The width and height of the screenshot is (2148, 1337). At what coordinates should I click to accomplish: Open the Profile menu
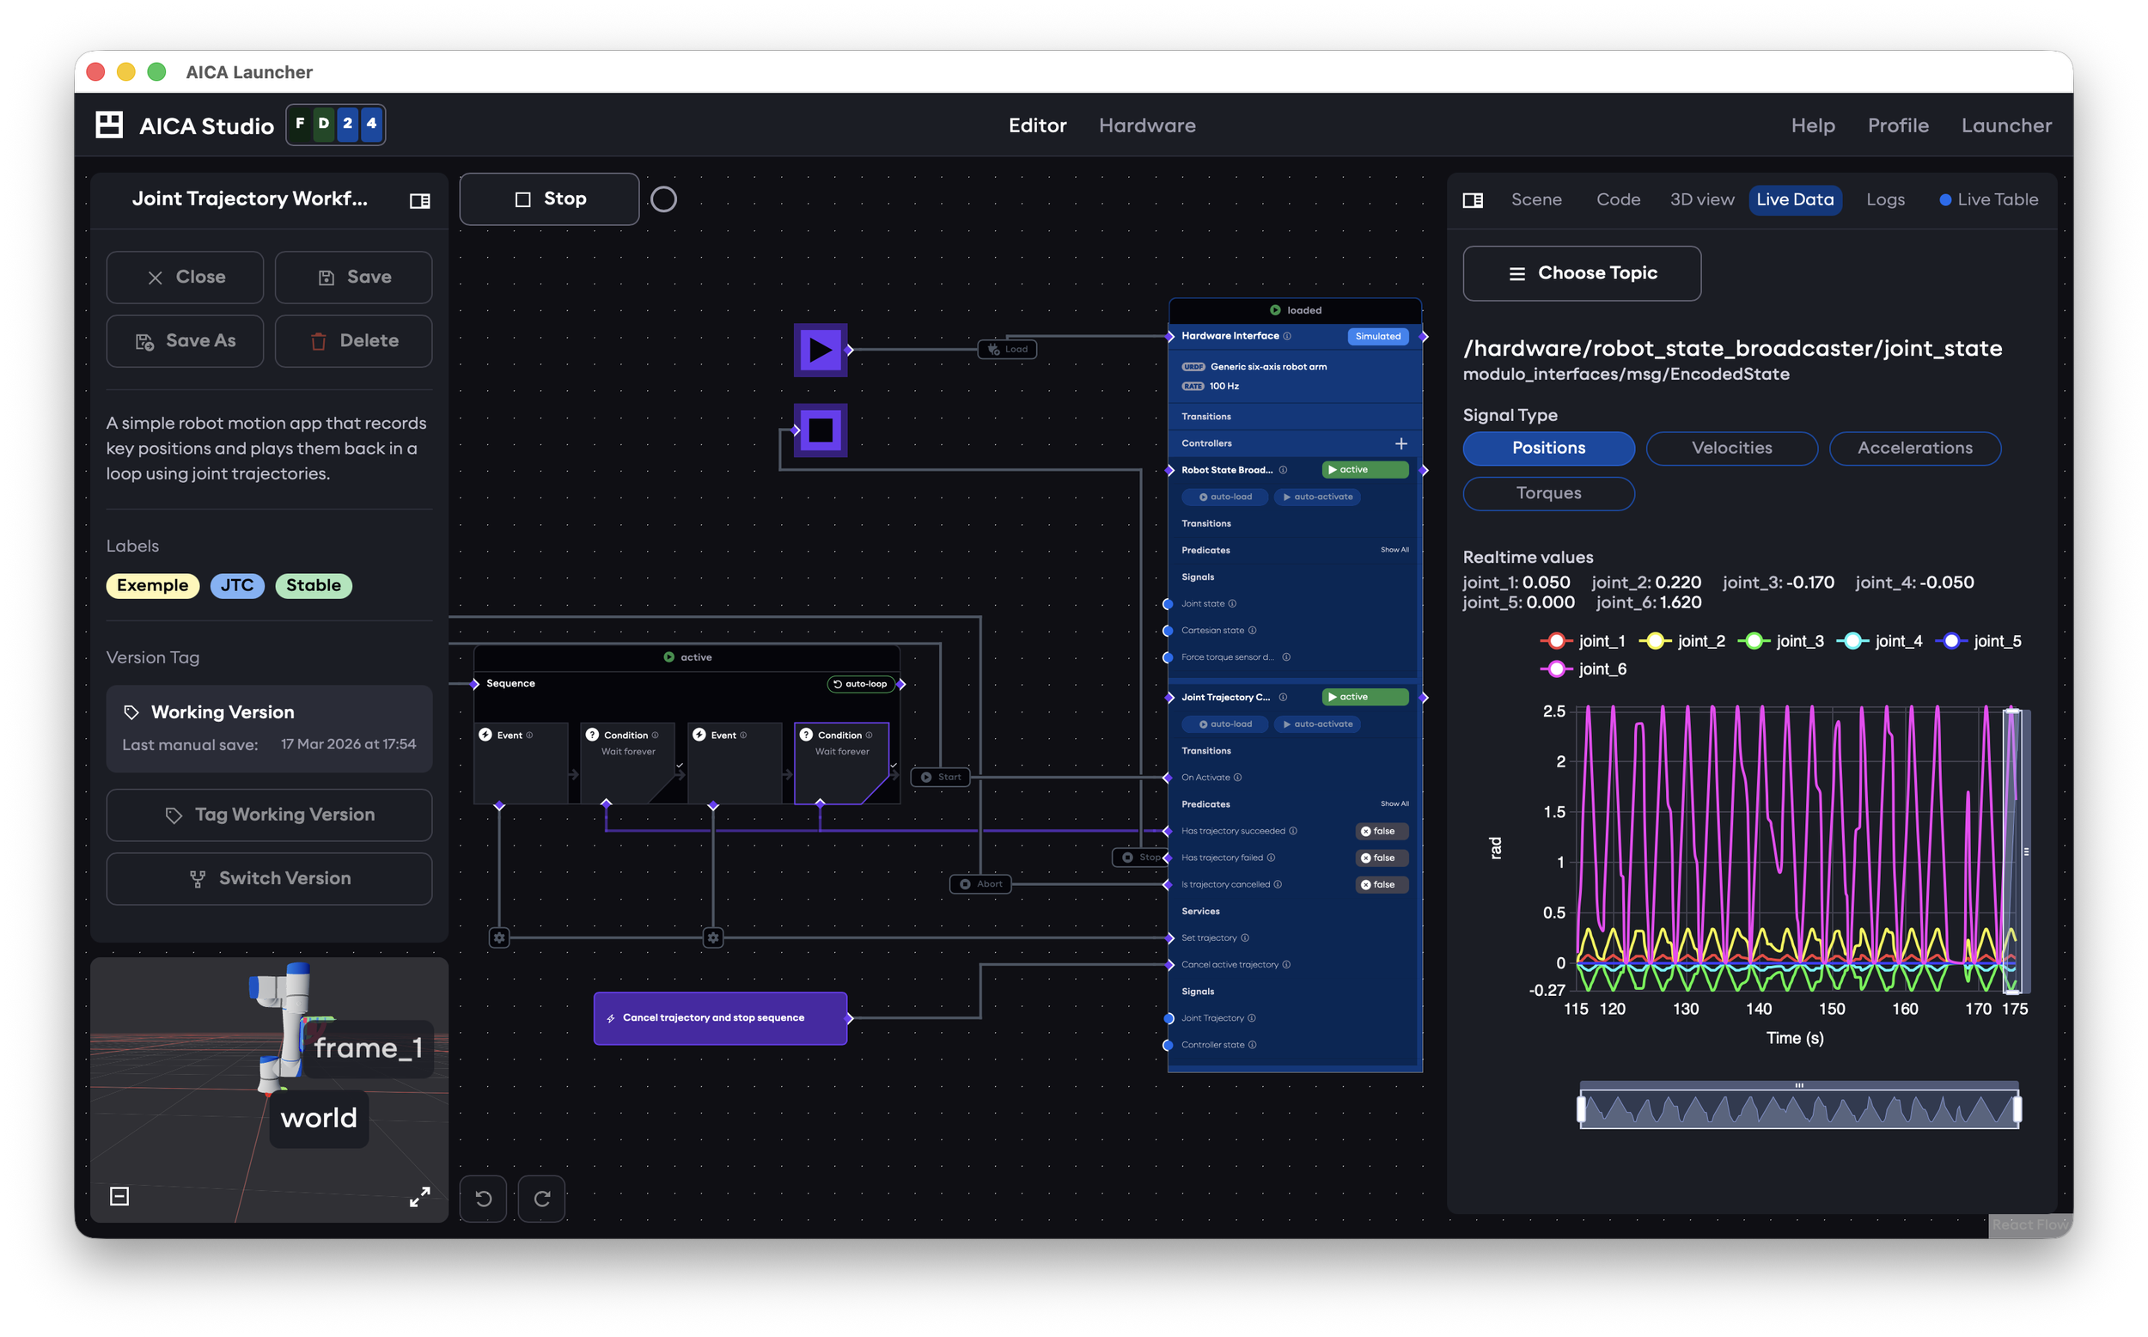(1898, 125)
